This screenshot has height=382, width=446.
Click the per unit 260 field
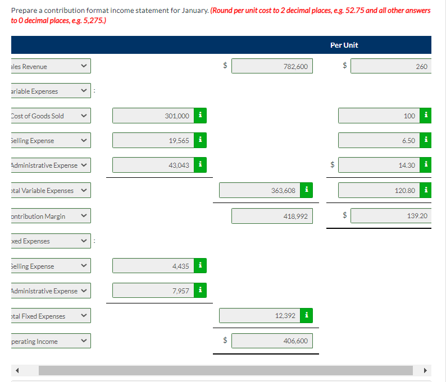pyautogui.click(x=391, y=66)
